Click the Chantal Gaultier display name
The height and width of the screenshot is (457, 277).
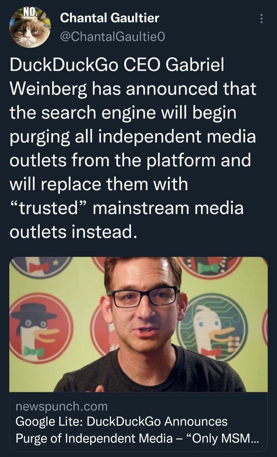(x=110, y=18)
